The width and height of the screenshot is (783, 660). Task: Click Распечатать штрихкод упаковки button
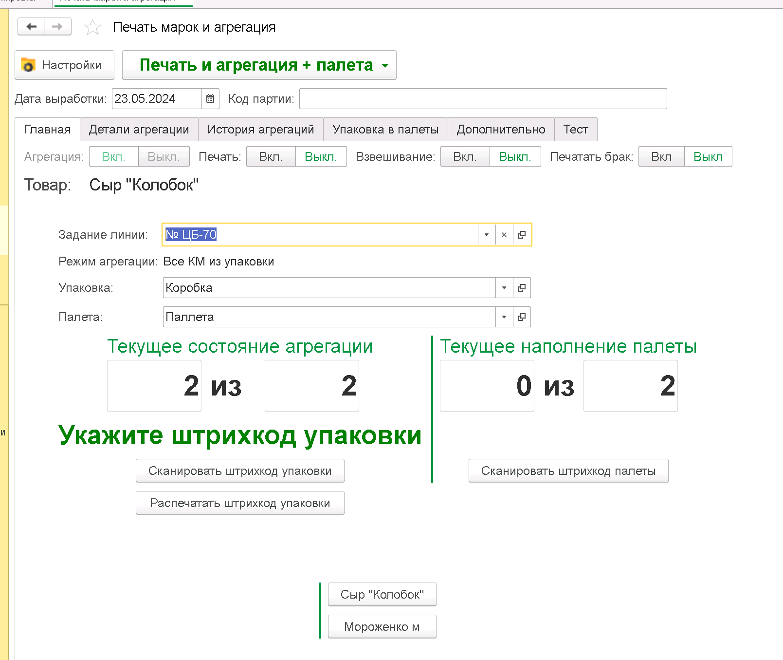[240, 503]
